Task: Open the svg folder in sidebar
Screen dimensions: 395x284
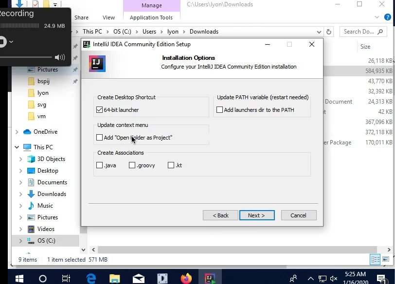Action: 41,105
